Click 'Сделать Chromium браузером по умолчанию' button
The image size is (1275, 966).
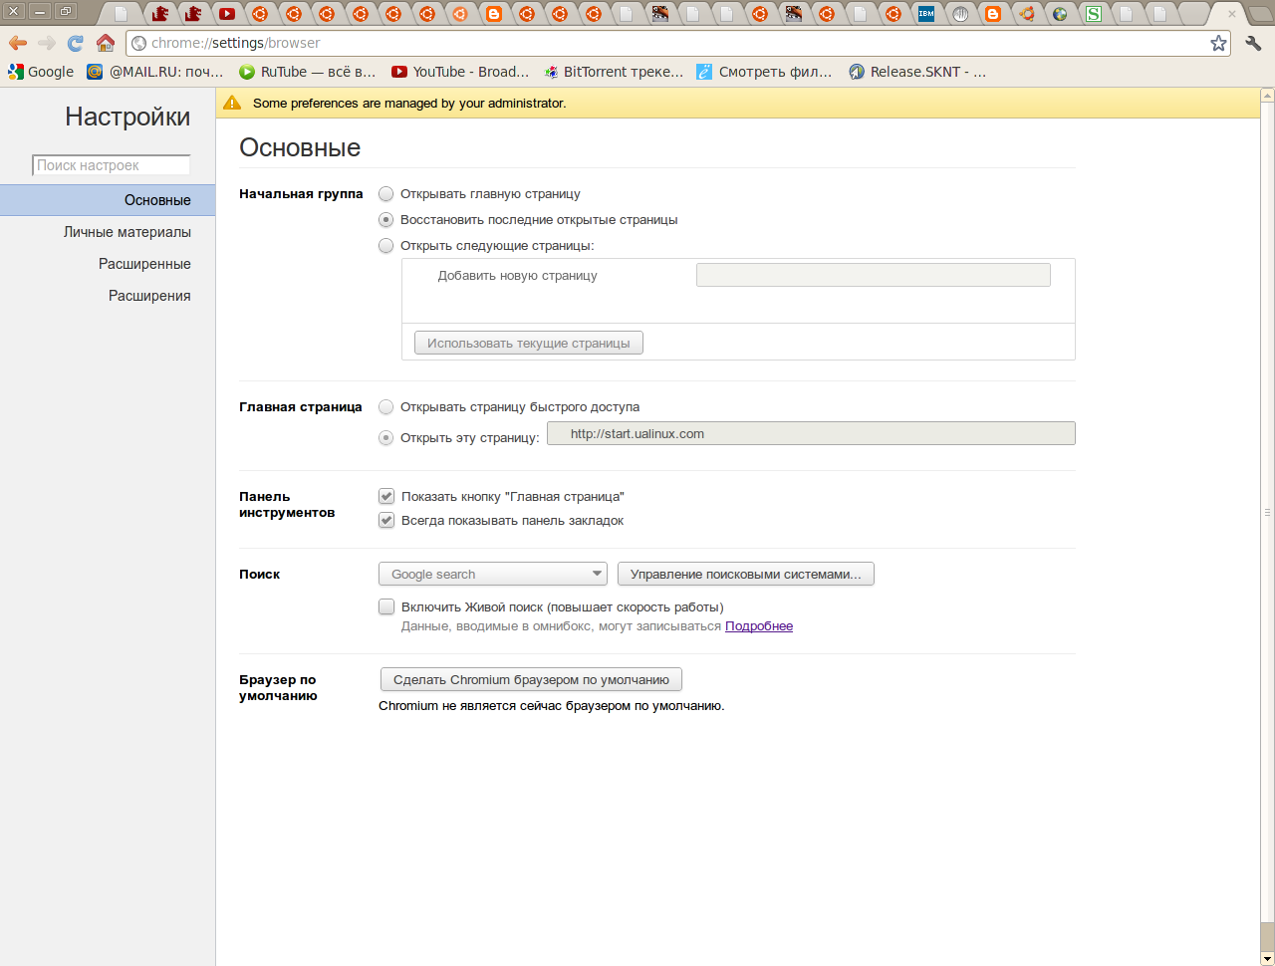coord(531,680)
